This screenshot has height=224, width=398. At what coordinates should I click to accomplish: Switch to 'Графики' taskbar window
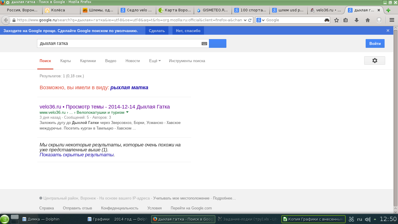point(98,219)
